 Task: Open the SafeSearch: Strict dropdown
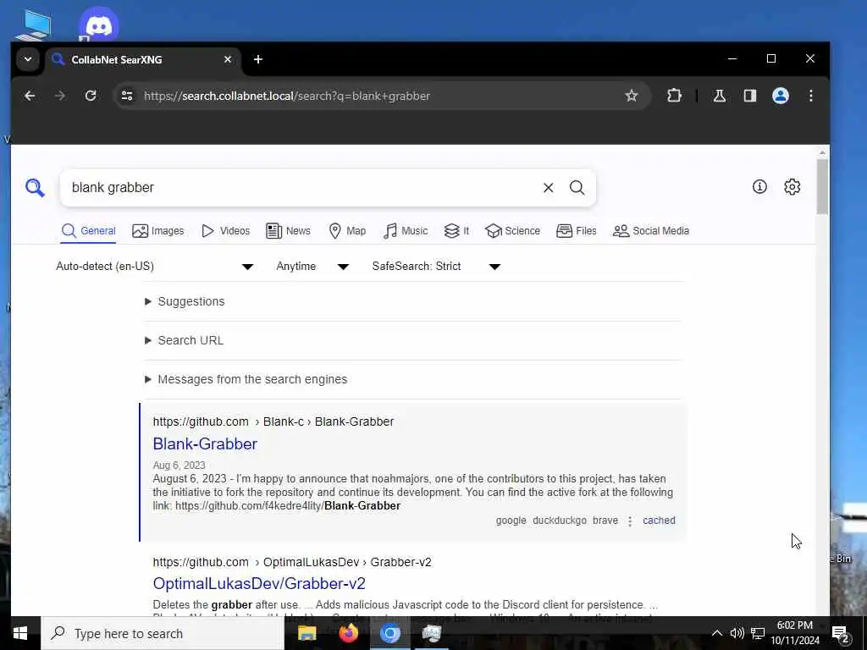tap(437, 267)
